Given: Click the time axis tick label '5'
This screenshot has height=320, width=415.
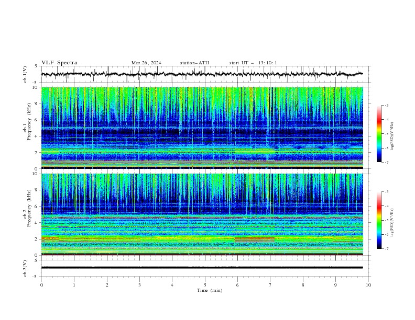Looking at the screenshot, I should coord(205,285).
